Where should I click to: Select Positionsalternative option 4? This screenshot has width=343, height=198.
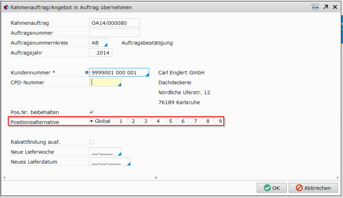(153, 121)
